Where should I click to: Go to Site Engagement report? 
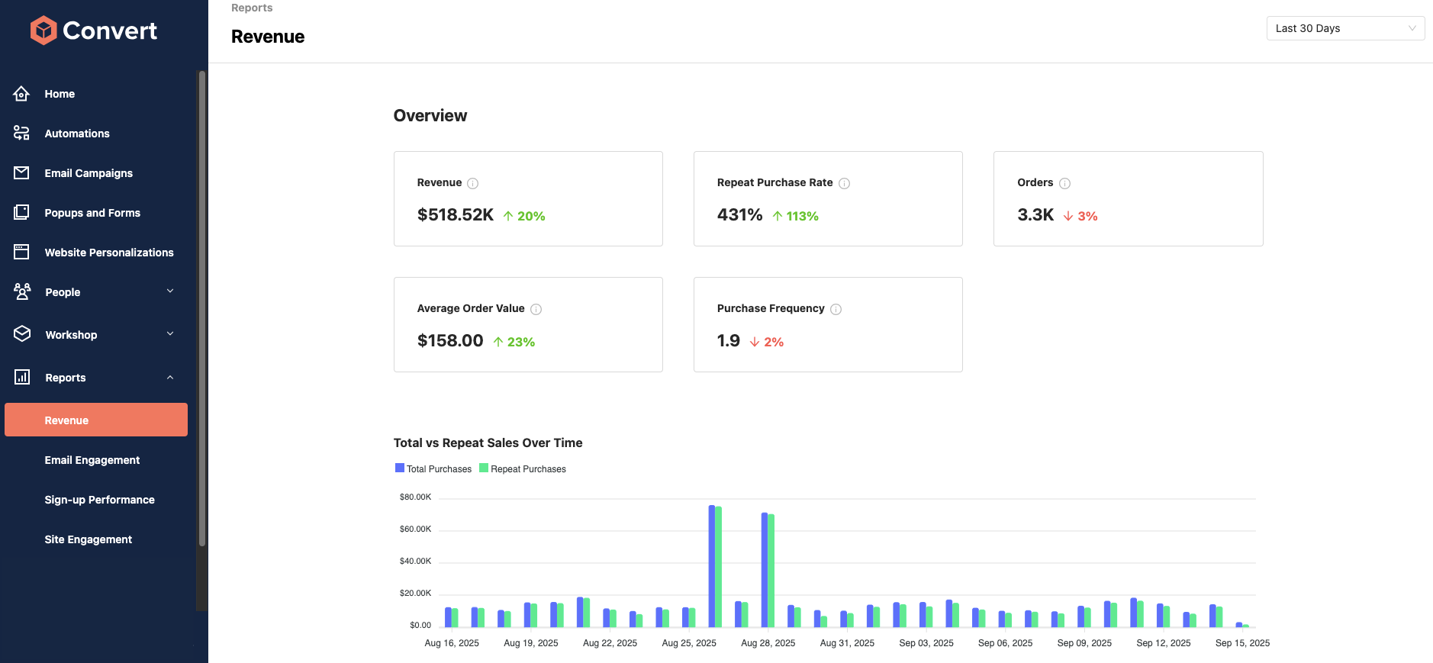pos(89,539)
